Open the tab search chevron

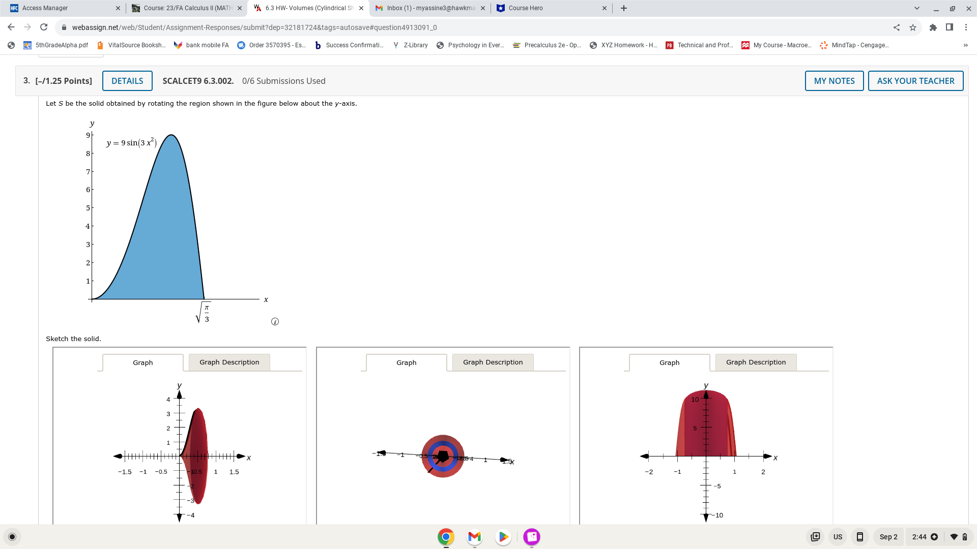click(x=917, y=8)
